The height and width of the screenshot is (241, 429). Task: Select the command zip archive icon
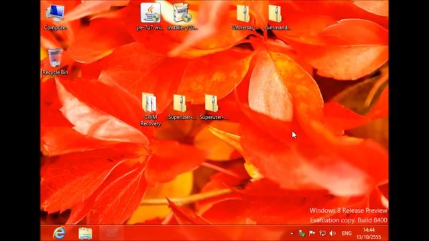point(277,17)
